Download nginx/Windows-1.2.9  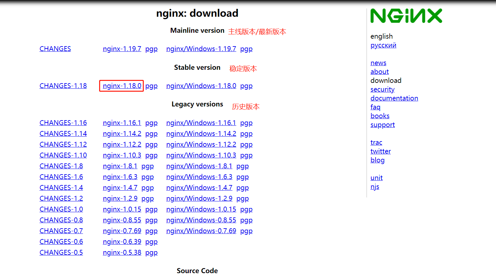pyautogui.click(x=199, y=198)
